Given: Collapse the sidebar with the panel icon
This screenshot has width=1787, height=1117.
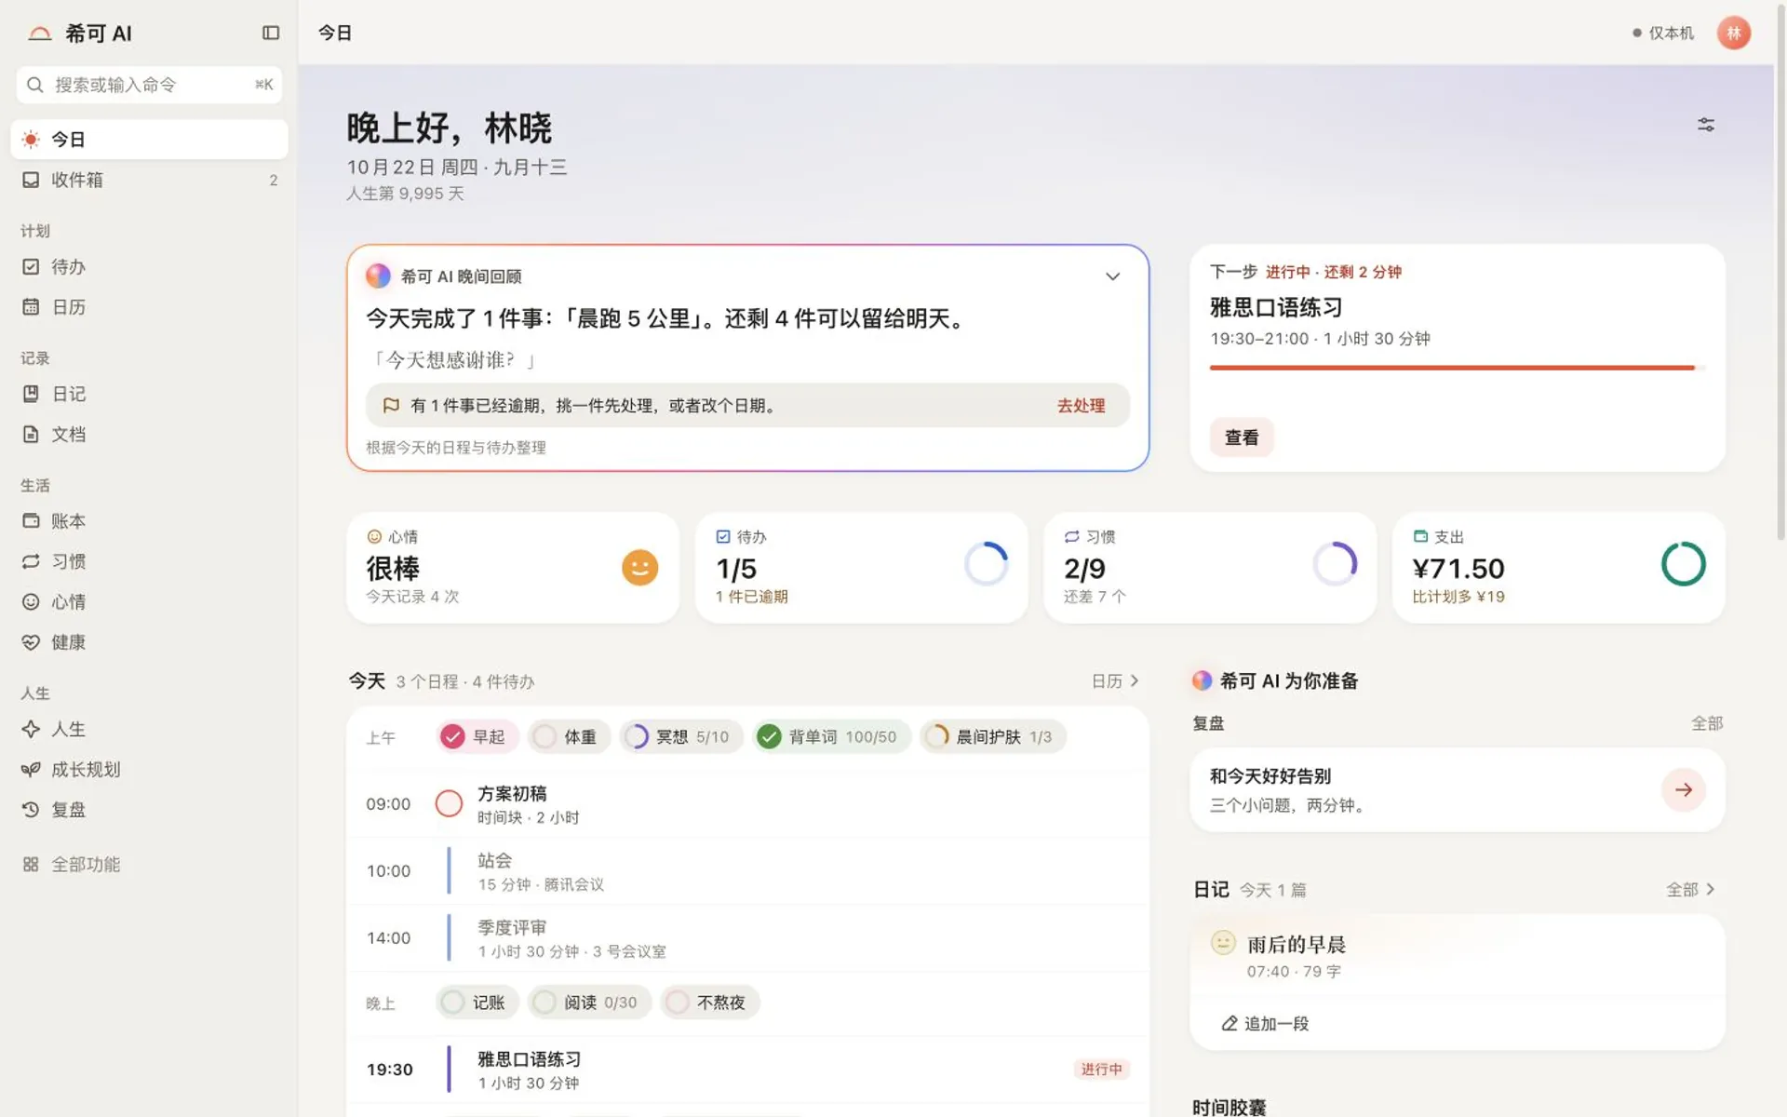Looking at the screenshot, I should coord(271,33).
